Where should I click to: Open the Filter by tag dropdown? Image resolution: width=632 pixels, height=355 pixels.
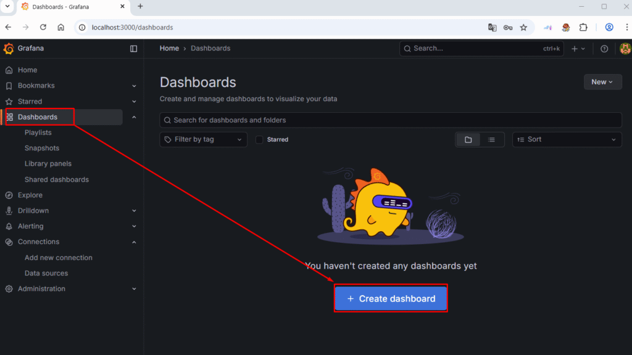click(203, 140)
